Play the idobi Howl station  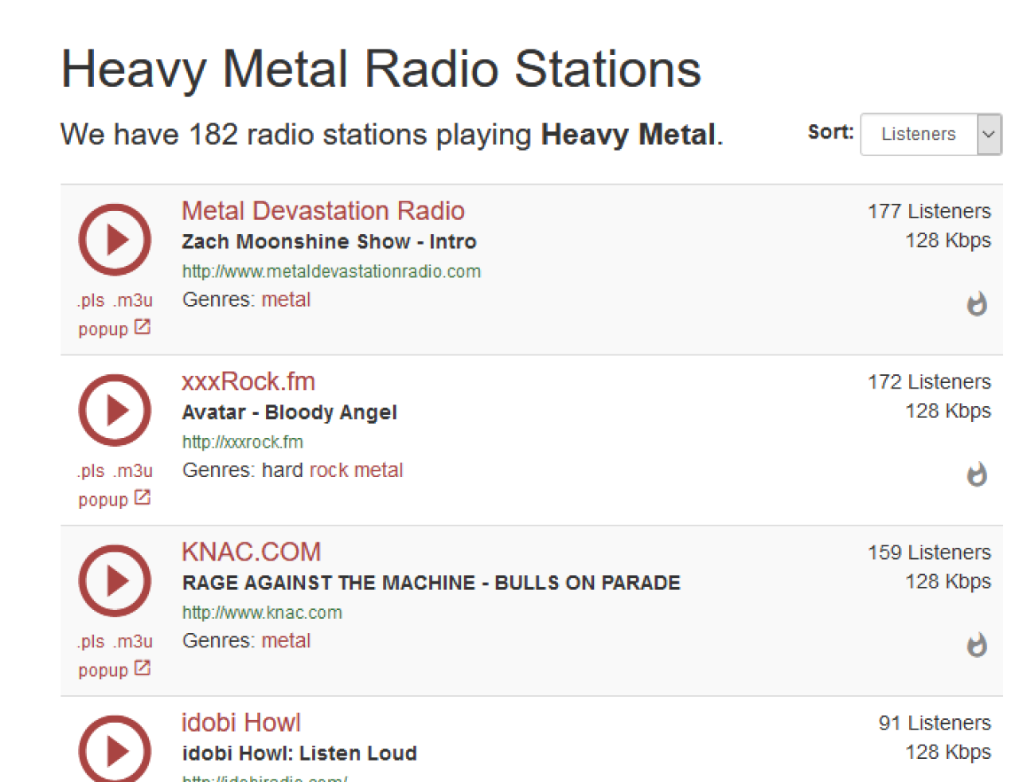click(x=115, y=749)
